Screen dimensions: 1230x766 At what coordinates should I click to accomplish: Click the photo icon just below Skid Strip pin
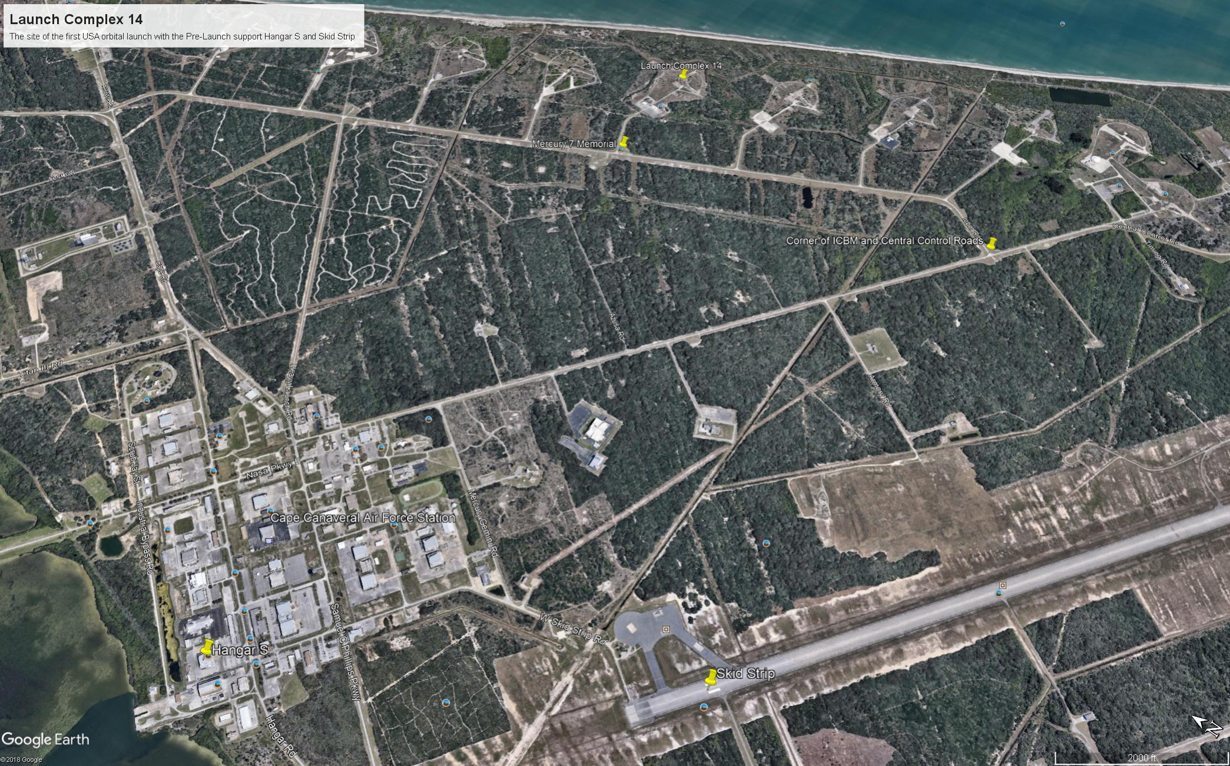[703, 707]
